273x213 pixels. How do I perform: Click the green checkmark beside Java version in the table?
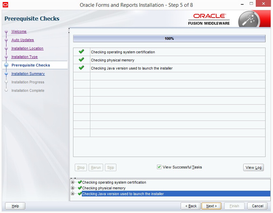[x=81, y=68]
